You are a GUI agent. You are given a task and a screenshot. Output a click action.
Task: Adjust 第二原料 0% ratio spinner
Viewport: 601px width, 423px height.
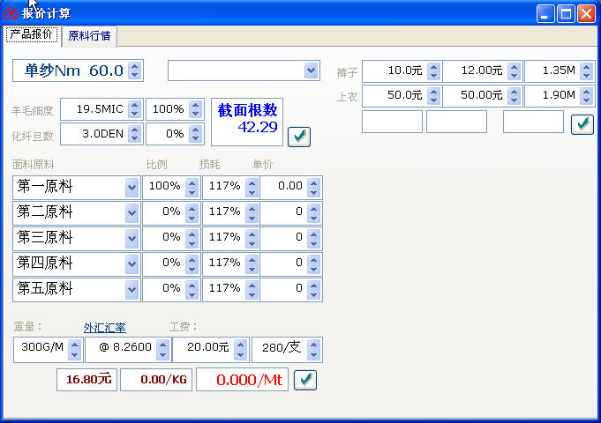point(192,213)
